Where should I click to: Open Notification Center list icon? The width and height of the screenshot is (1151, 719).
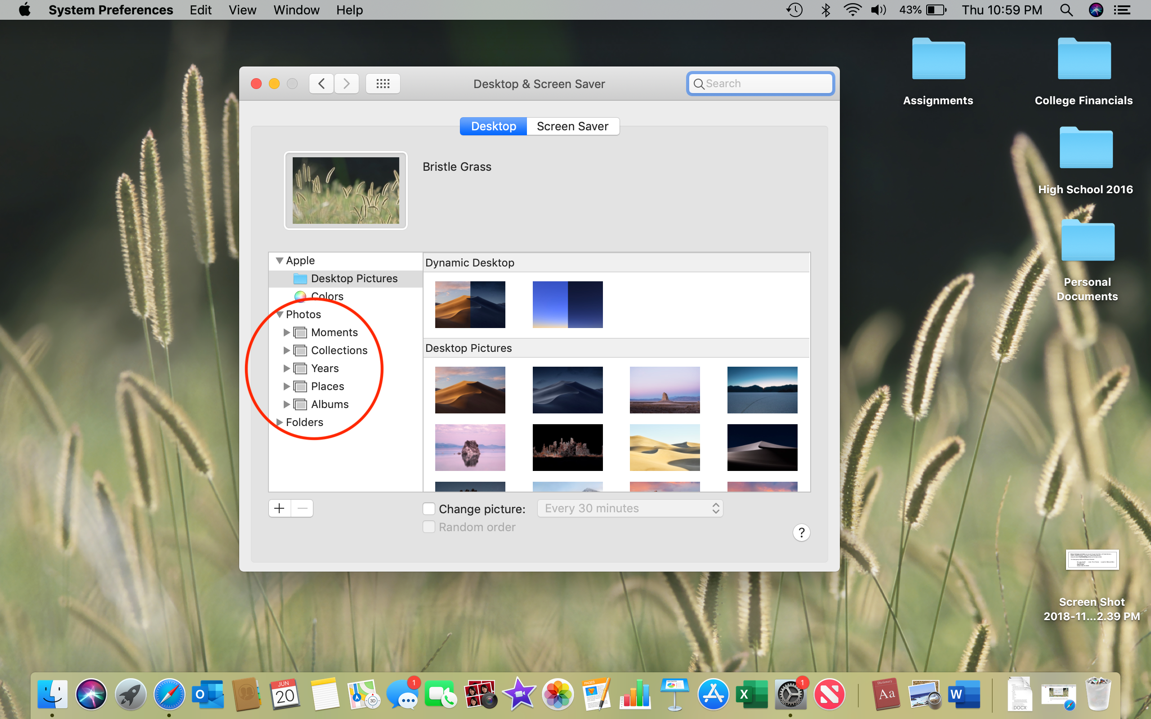pos(1123,10)
